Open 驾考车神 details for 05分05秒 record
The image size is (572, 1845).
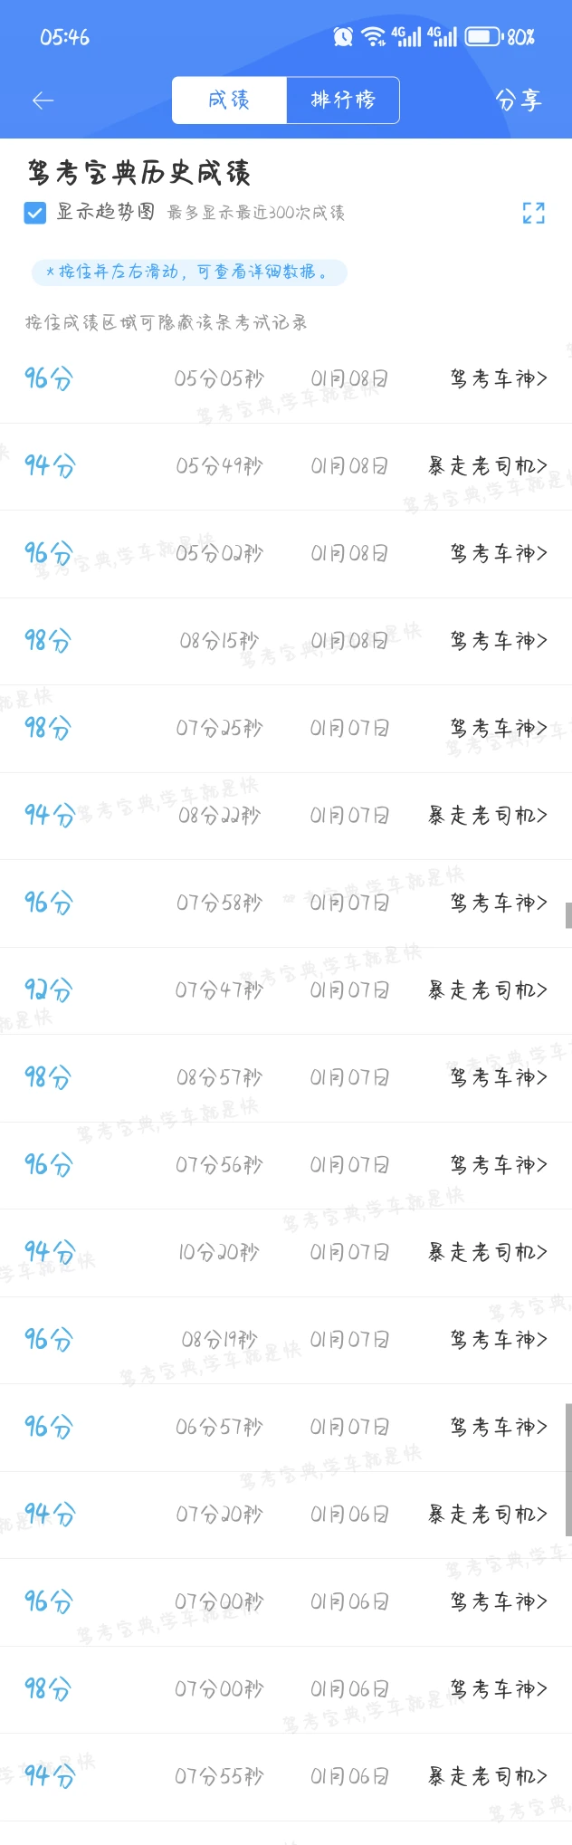(499, 378)
